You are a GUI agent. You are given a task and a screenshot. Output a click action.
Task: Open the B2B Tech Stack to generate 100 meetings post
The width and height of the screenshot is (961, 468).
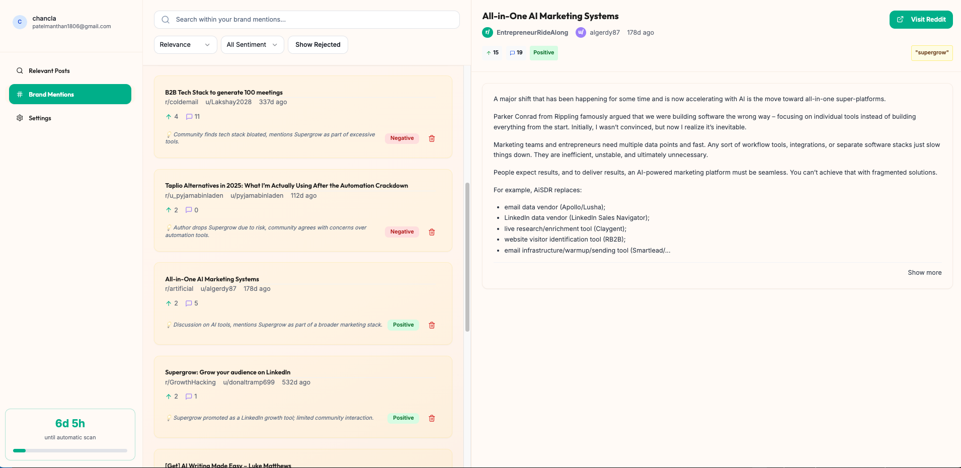pos(224,93)
